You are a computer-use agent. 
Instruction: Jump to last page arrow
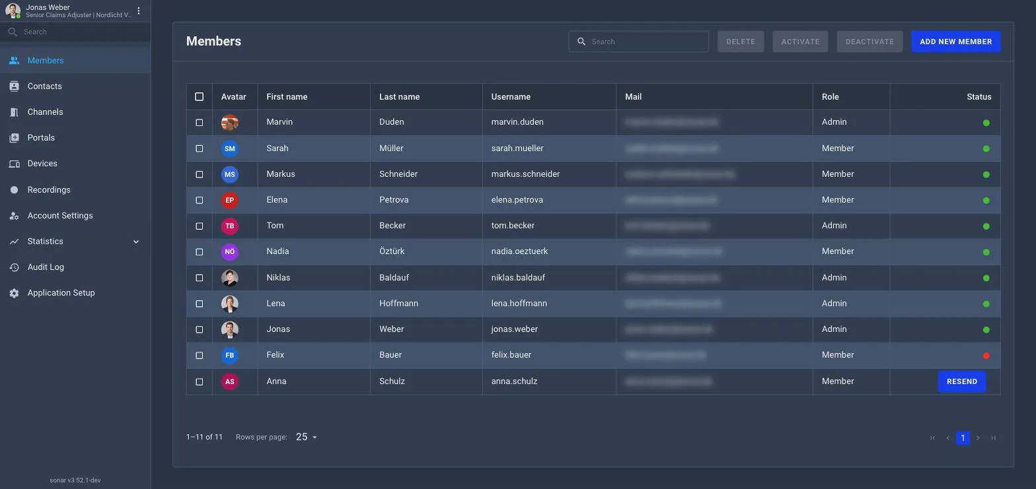pos(993,438)
